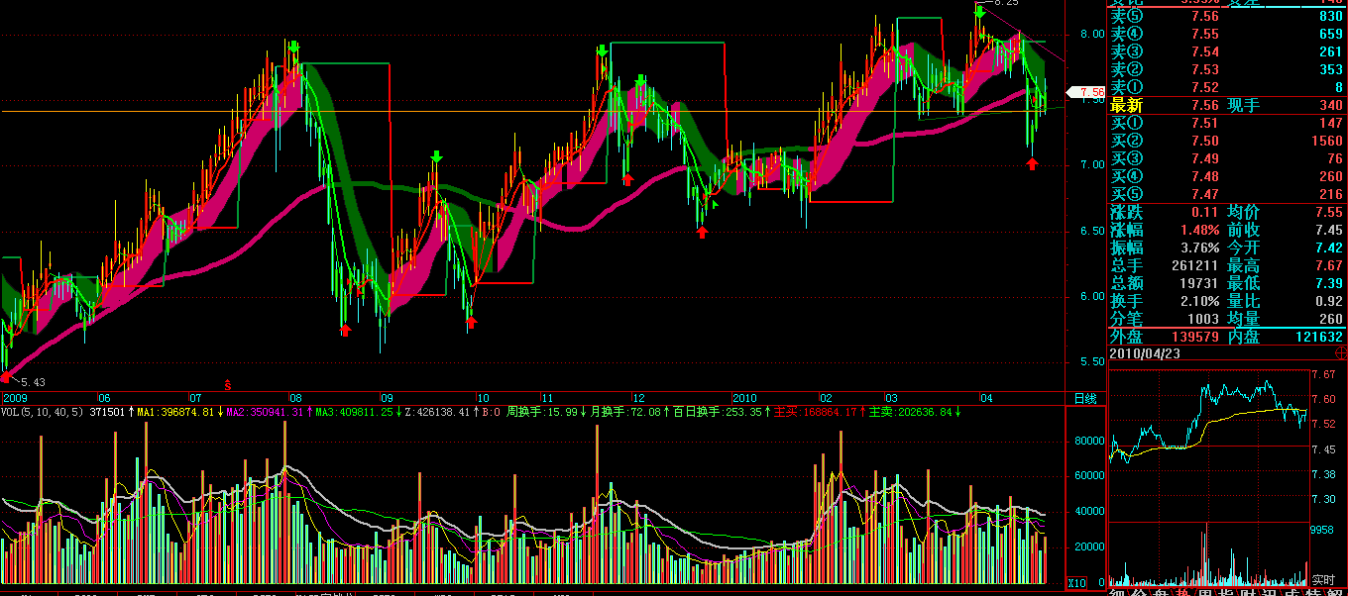This screenshot has width=1348, height=596.
Task: Click the 最高 value 7.67
Action: (x=1329, y=265)
